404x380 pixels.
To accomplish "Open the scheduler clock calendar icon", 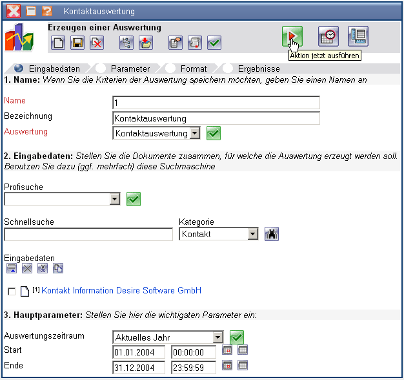I will 328,36.
